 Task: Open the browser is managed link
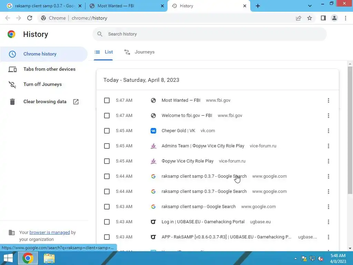(x=50, y=232)
